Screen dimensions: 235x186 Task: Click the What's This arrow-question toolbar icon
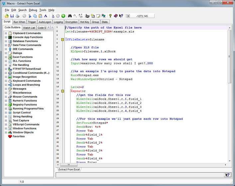click(x=121, y=16)
